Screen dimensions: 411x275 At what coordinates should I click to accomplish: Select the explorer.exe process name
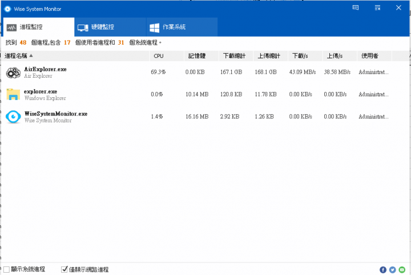[41, 91]
